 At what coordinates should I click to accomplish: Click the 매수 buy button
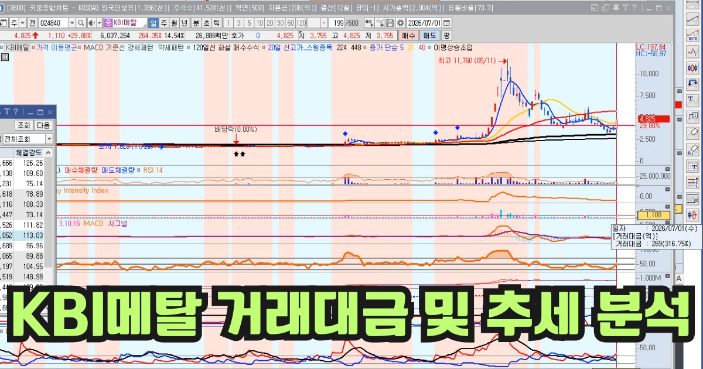pyautogui.click(x=409, y=35)
